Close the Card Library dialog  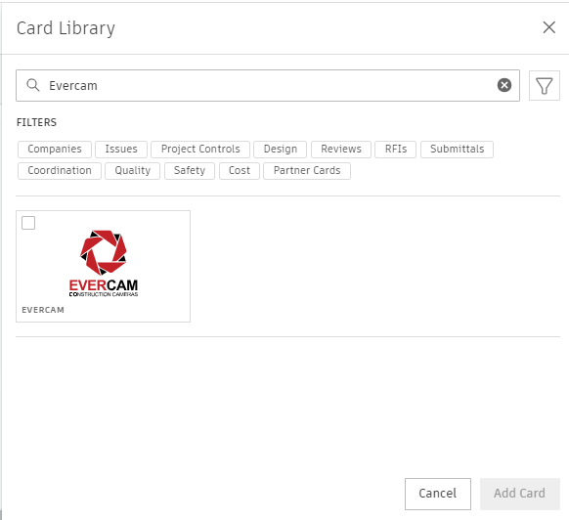549,27
